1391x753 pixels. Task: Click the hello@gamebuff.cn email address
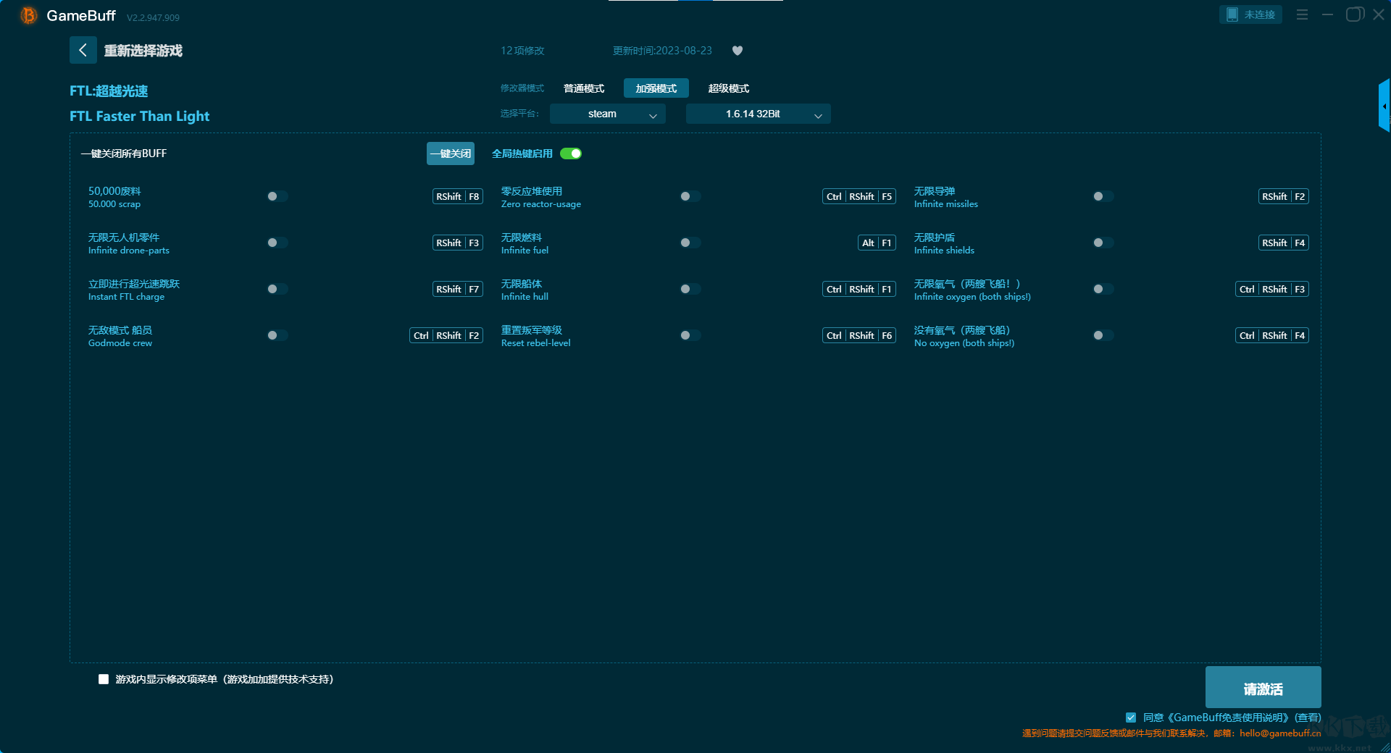(x=1280, y=733)
